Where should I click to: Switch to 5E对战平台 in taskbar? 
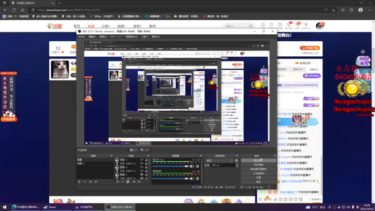click(84, 207)
